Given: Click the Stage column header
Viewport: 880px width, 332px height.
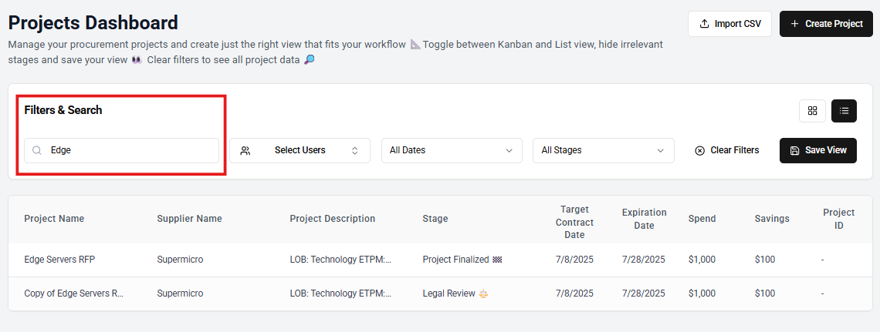Looking at the screenshot, I should (x=435, y=219).
